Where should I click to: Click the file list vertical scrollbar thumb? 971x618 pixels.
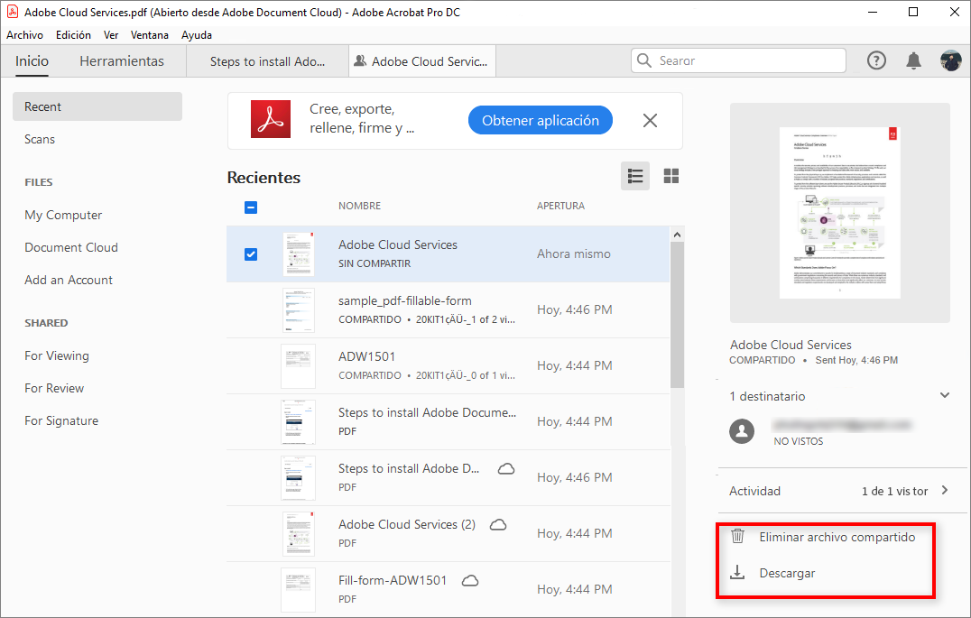click(678, 315)
